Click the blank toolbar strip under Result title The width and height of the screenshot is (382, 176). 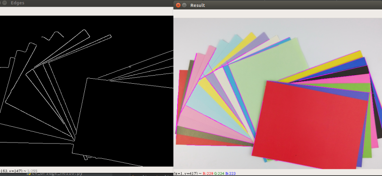tap(277, 14)
